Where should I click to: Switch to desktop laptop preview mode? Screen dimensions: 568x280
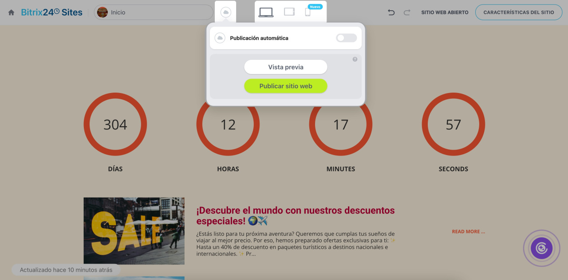tap(266, 12)
